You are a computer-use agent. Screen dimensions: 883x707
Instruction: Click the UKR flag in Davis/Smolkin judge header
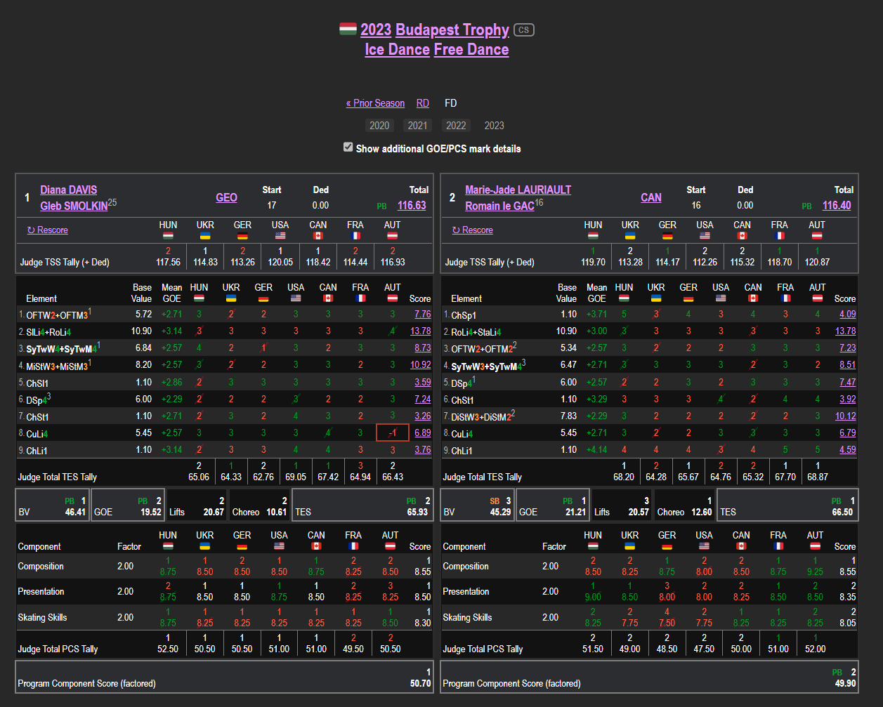205,236
